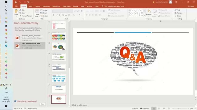Image resolution: width=197 pixels, height=110 pixels.
Task: Select the Oval shape in shapes gallery
Action: click(139, 10)
